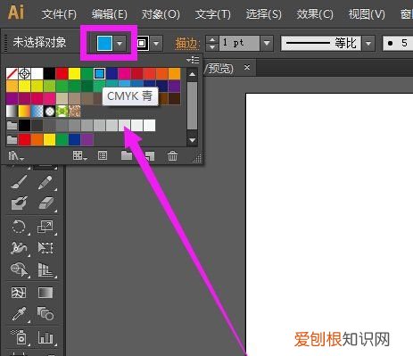Select the Paintbrush tool

point(19,182)
